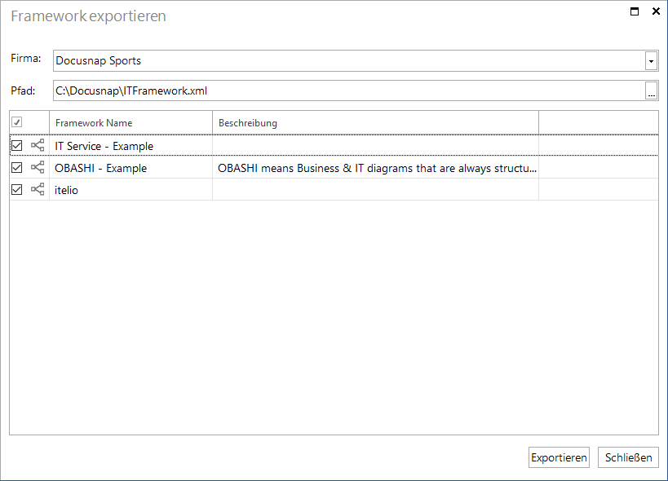Uncheck the OBASHI - Example checkbox
Image resolution: width=668 pixels, height=481 pixels.
coord(16,168)
